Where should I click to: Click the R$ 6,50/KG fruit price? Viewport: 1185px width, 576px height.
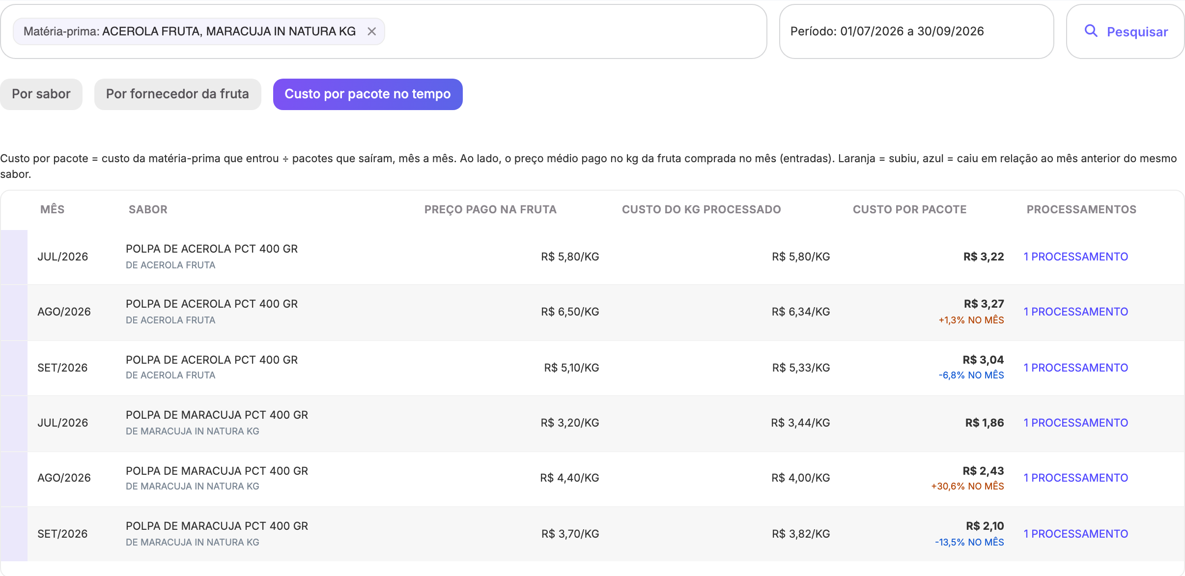click(570, 312)
